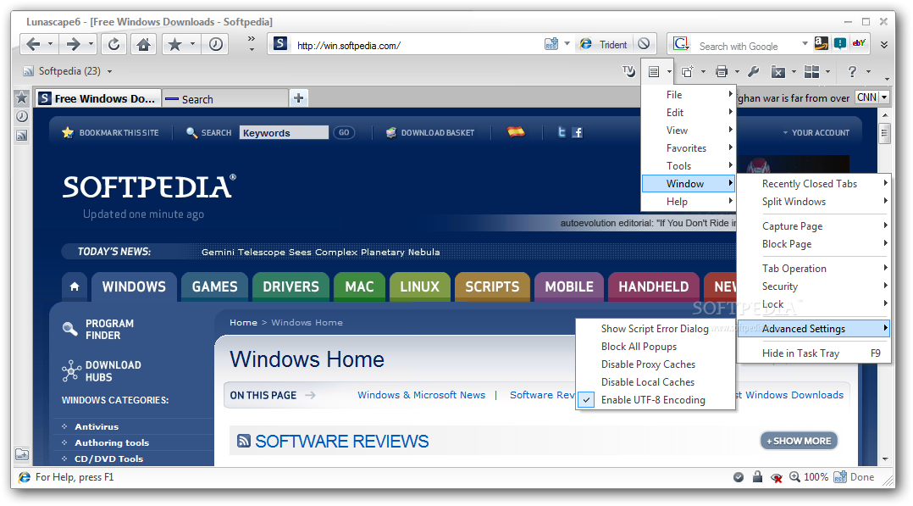The width and height of the screenshot is (913, 506).
Task: Open the Tools submenu
Action: pyautogui.click(x=689, y=166)
